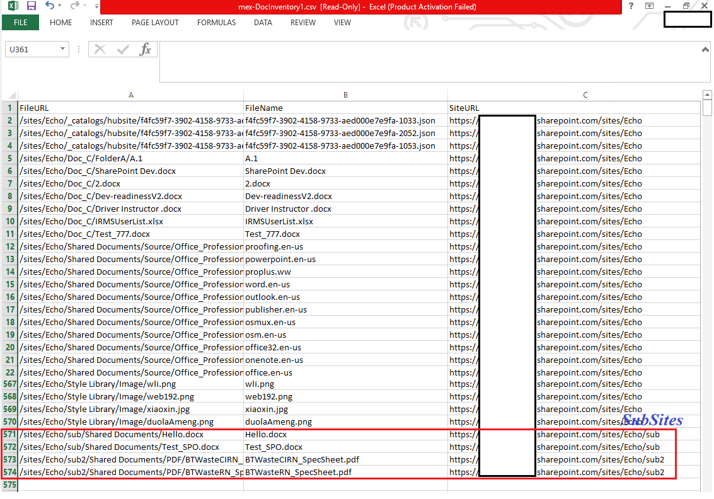Click SiteURL cell in row 573 ending Echo/sub2
The width and height of the screenshot is (714, 499).
point(573,460)
